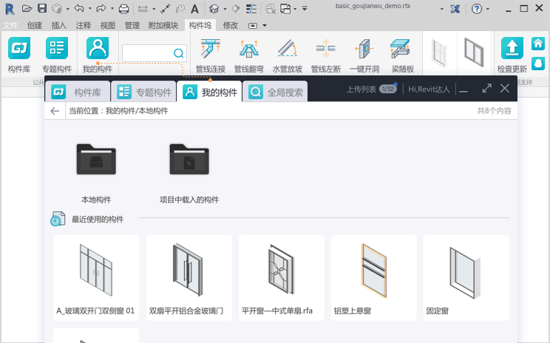Screen dimensions: 550x343
Task: Go back with the left arrow button
Action: (x=55, y=111)
